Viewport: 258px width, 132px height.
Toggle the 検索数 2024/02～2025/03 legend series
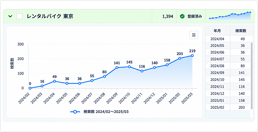click(x=99, y=112)
